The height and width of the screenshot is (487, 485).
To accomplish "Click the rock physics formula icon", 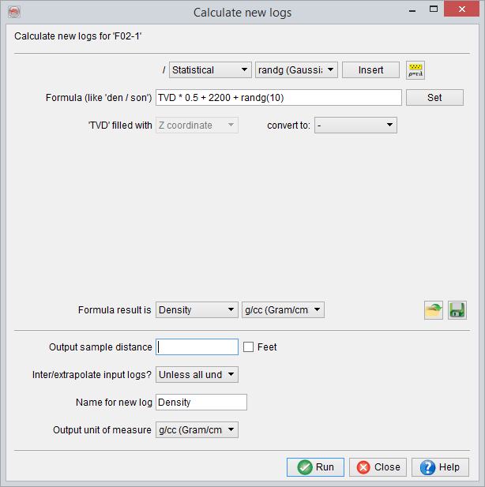I will point(415,70).
